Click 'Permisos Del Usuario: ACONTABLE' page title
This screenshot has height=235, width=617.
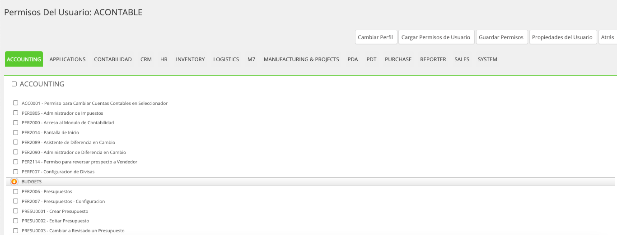pos(73,12)
